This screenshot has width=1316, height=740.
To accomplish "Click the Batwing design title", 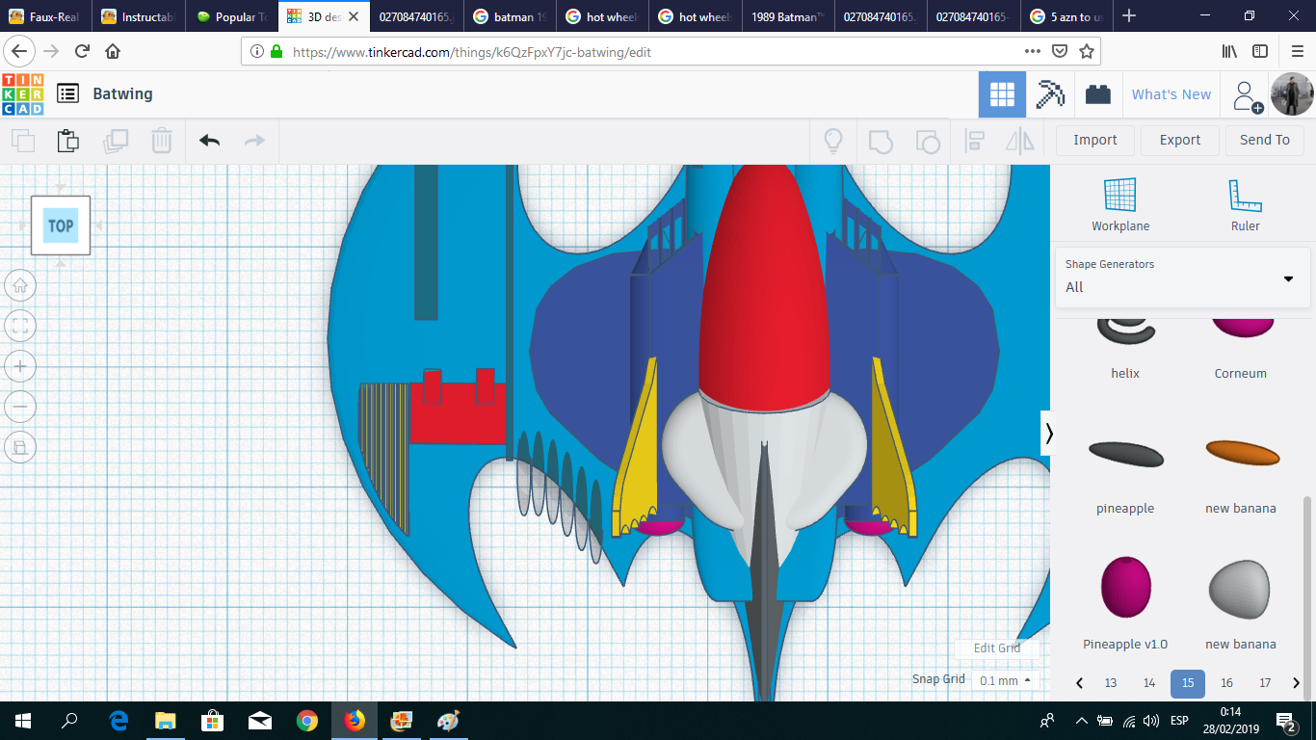I will pyautogui.click(x=122, y=93).
